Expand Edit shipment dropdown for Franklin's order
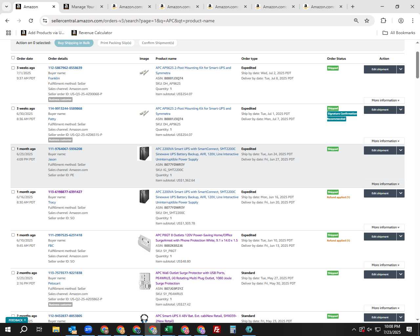Image resolution: width=420 pixels, height=336 pixels. click(x=401, y=69)
